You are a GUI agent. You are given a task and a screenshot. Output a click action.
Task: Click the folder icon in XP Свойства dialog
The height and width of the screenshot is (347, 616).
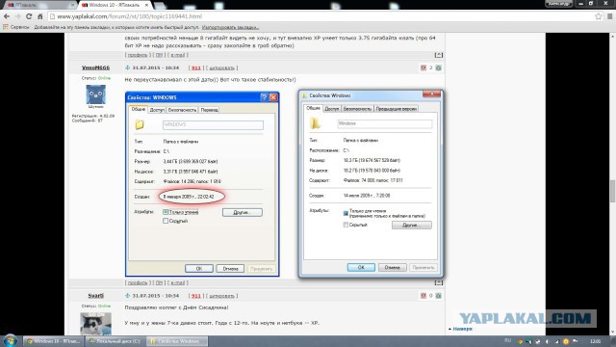click(140, 124)
